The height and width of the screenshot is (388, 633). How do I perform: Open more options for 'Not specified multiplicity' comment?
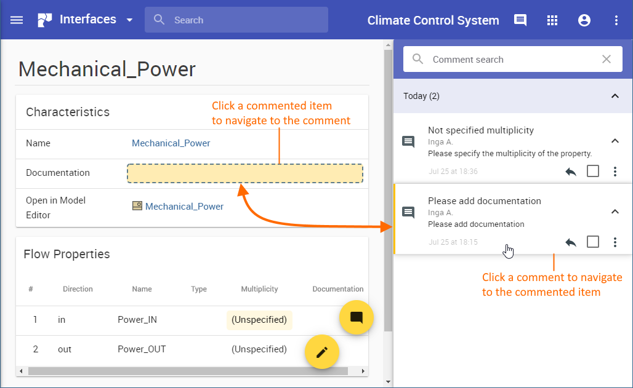[x=615, y=172]
